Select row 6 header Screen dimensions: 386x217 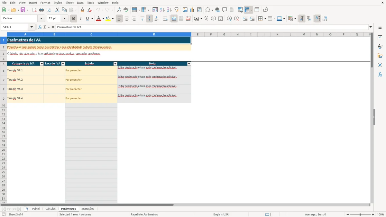[4, 71]
